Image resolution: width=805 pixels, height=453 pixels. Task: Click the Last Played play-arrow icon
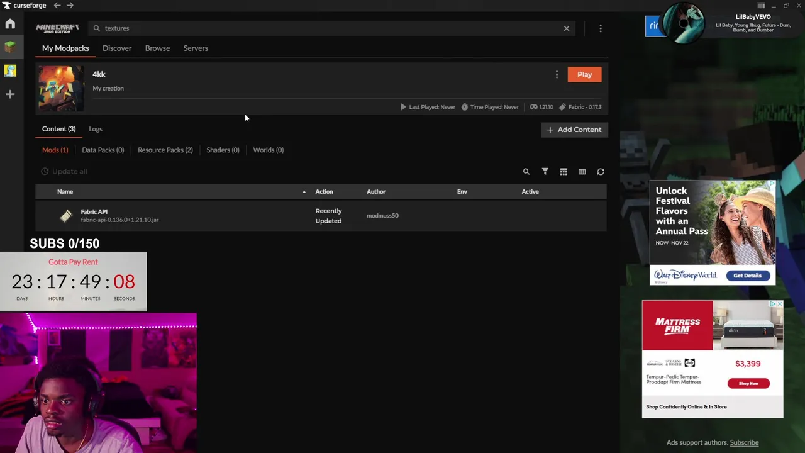pyautogui.click(x=403, y=107)
